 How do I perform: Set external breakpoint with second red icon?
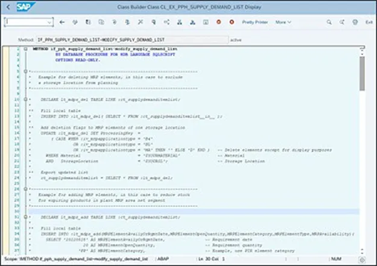click(x=232, y=22)
